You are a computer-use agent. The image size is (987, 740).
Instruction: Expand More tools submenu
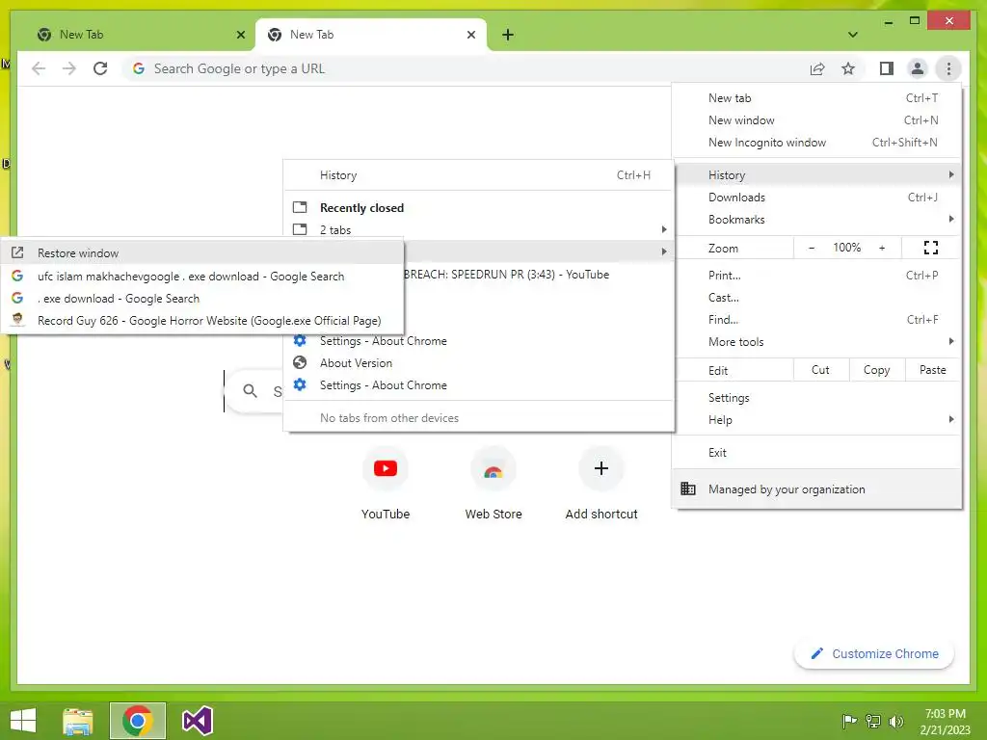(816, 342)
